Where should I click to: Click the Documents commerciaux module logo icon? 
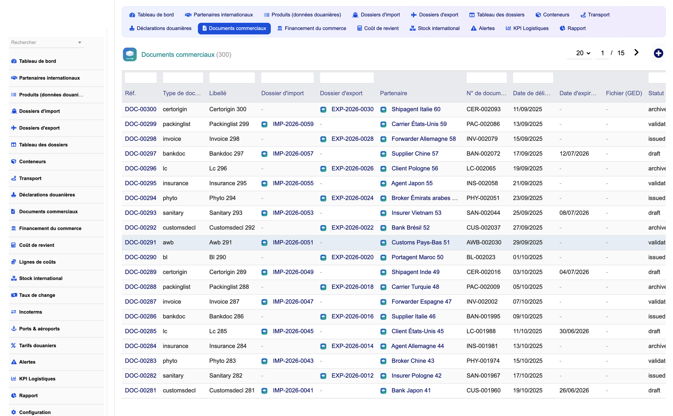pos(130,55)
